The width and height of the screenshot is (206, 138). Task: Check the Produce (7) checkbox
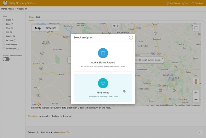click(x=4, y=40)
